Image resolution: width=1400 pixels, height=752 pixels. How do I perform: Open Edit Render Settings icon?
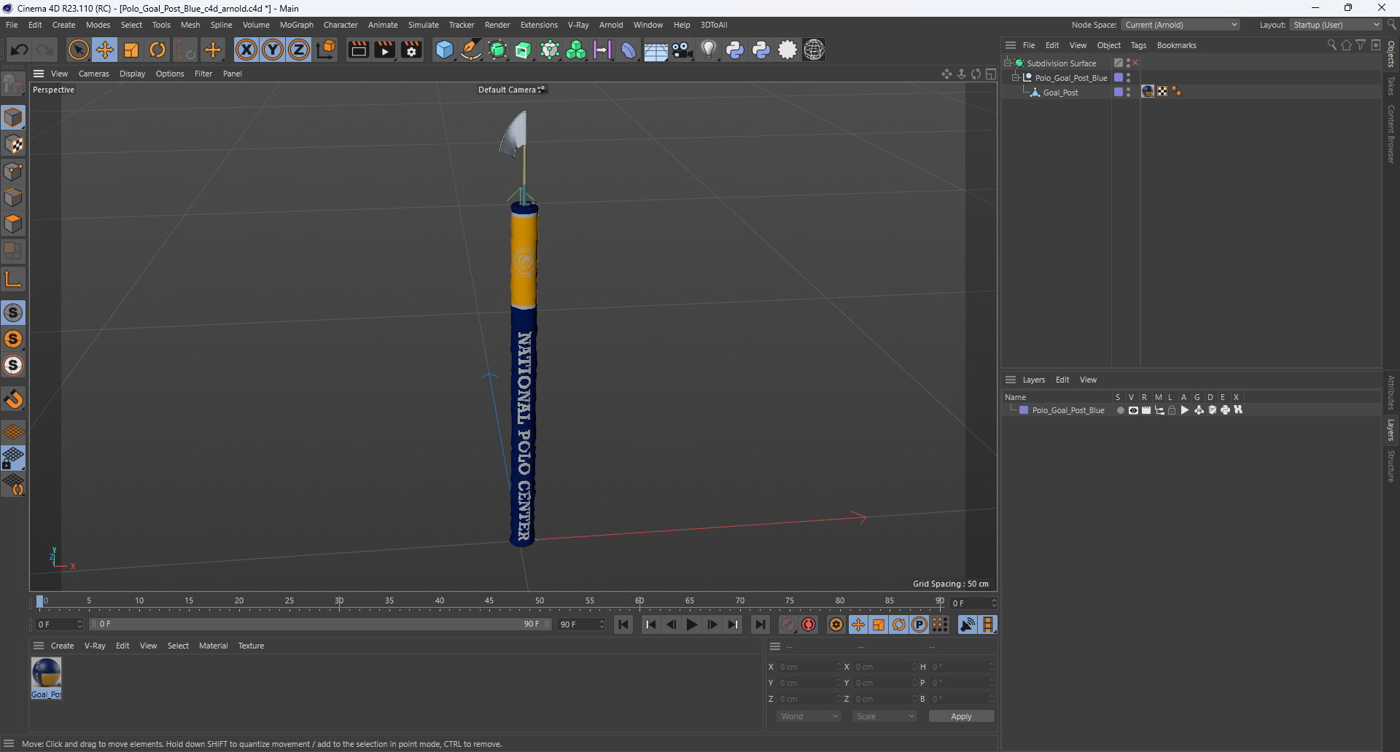(411, 50)
